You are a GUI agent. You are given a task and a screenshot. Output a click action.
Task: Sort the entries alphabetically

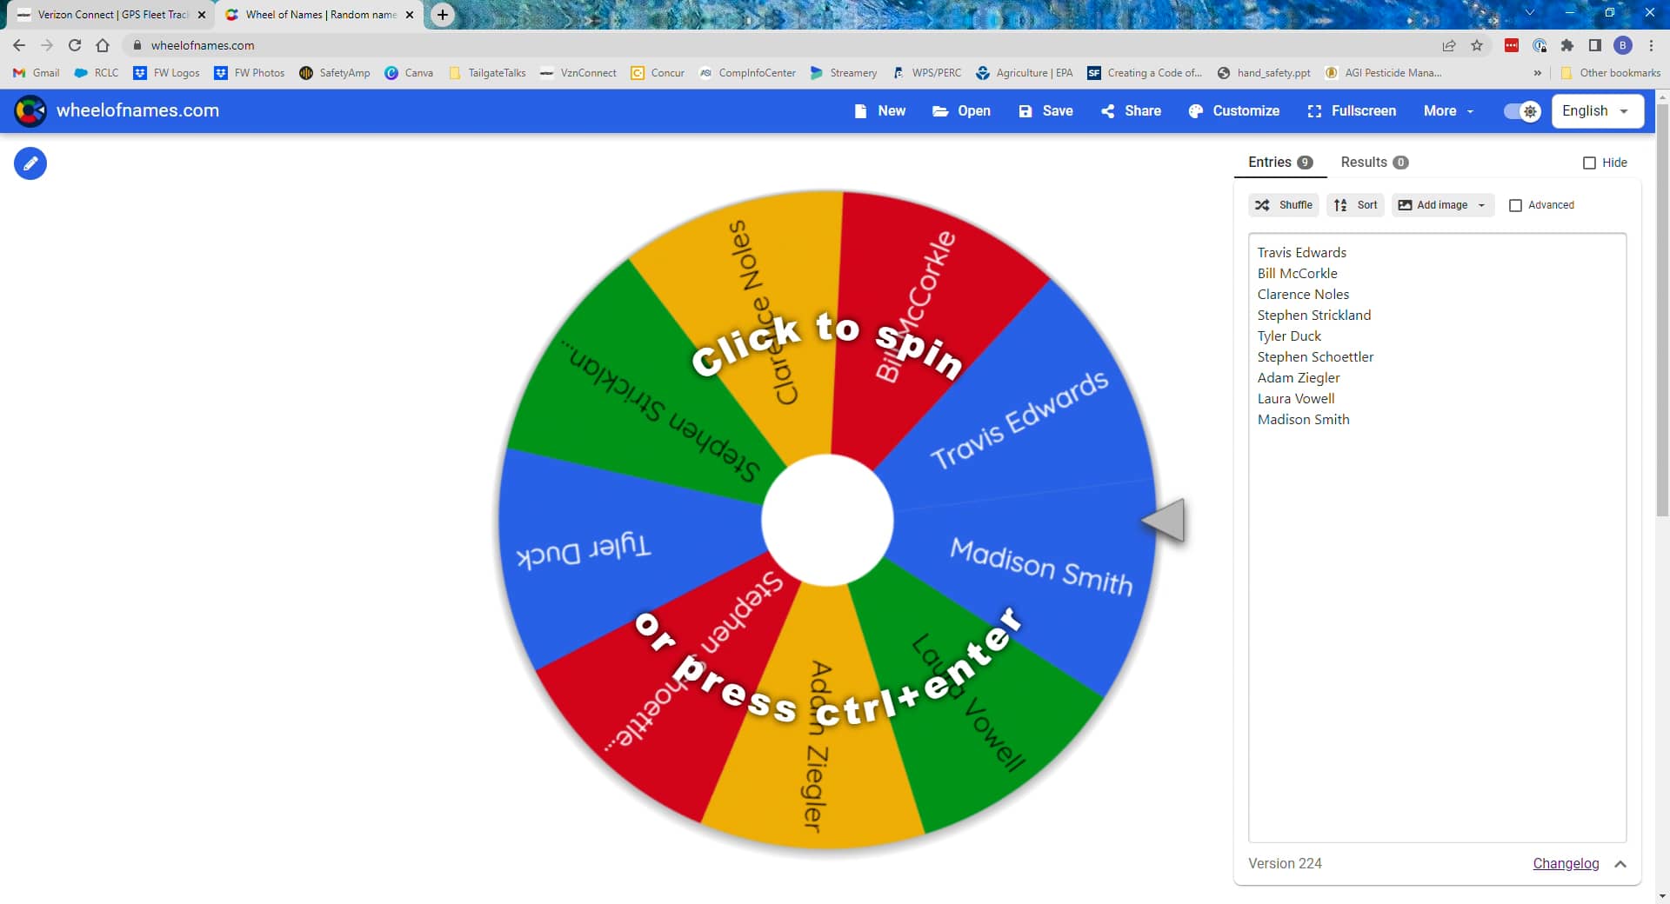click(x=1355, y=204)
